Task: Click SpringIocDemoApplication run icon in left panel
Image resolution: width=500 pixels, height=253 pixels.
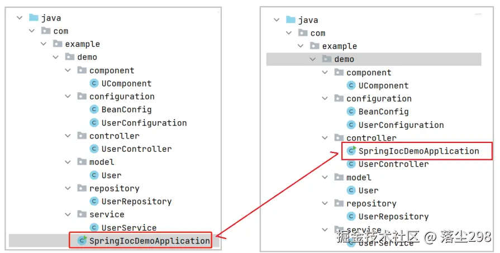Action: 82,241
